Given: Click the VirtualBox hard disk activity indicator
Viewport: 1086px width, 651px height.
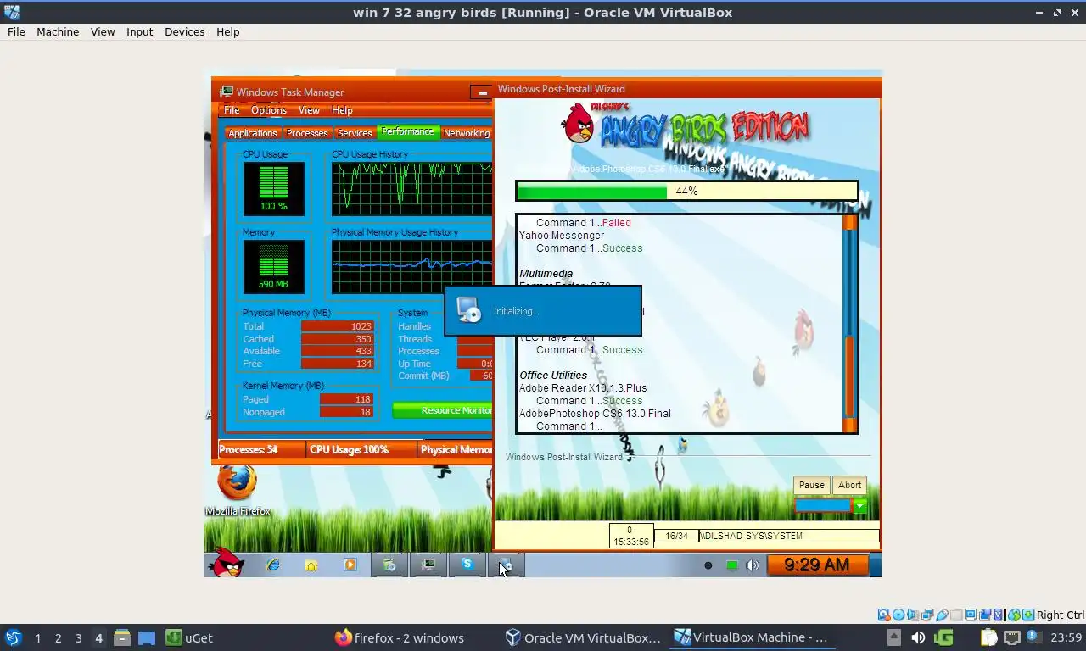Looking at the screenshot, I should click(883, 615).
